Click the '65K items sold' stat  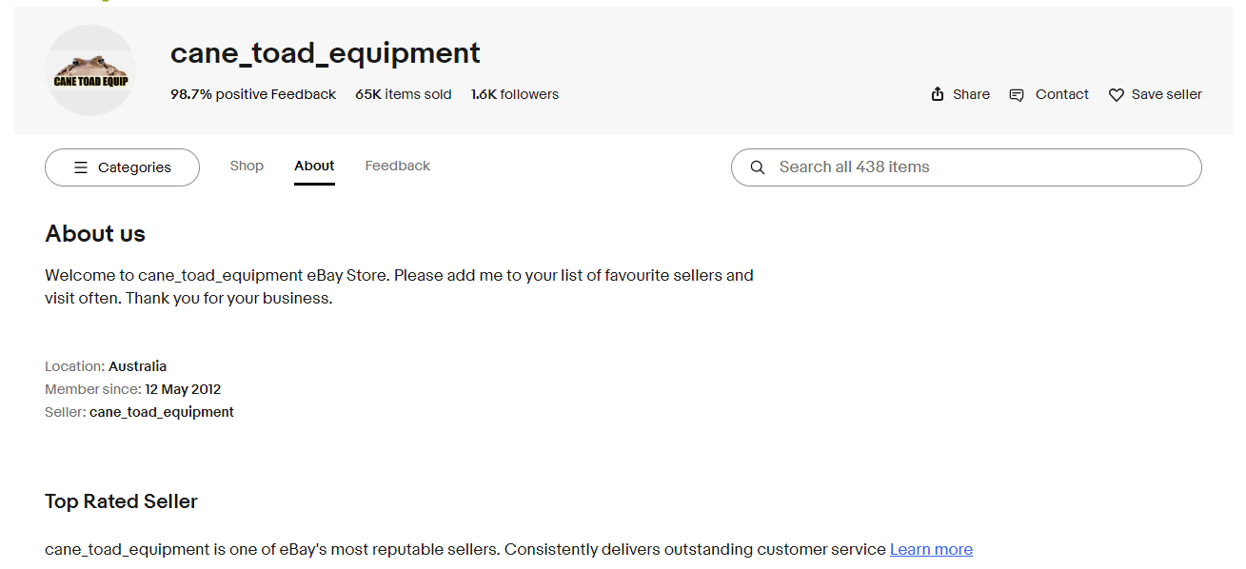[404, 94]
